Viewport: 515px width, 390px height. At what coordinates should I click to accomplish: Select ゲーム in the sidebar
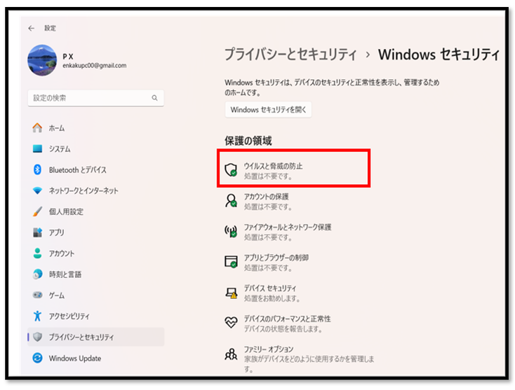(x=95, y=295)
